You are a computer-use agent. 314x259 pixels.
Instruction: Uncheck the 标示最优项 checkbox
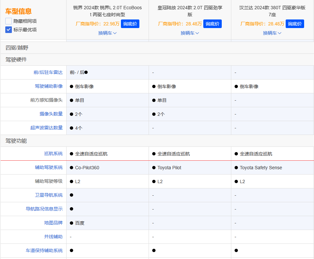(9, 30)
